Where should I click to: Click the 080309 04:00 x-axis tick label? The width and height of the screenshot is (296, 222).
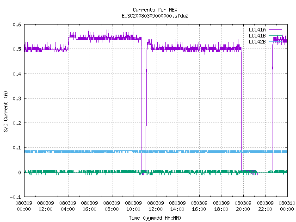[68, 206]
